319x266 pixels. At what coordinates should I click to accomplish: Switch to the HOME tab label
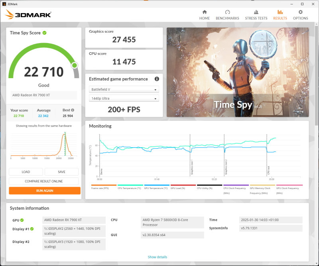pyautogui.click(x=205, y=18)
